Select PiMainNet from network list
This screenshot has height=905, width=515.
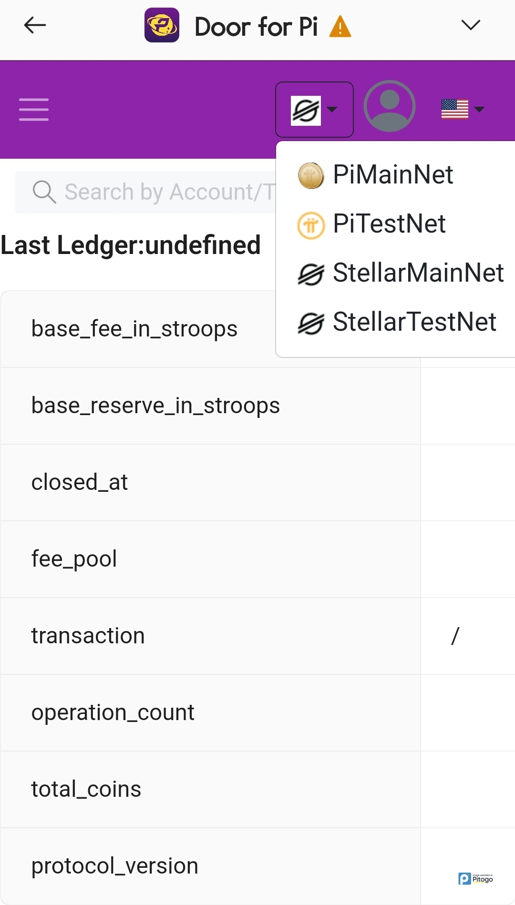tap(392, 174)
